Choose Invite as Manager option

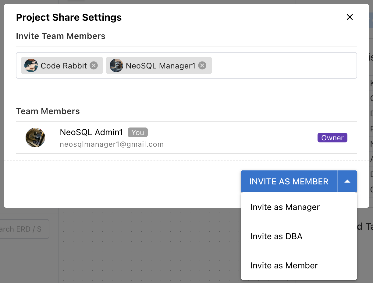click(299, 207)
